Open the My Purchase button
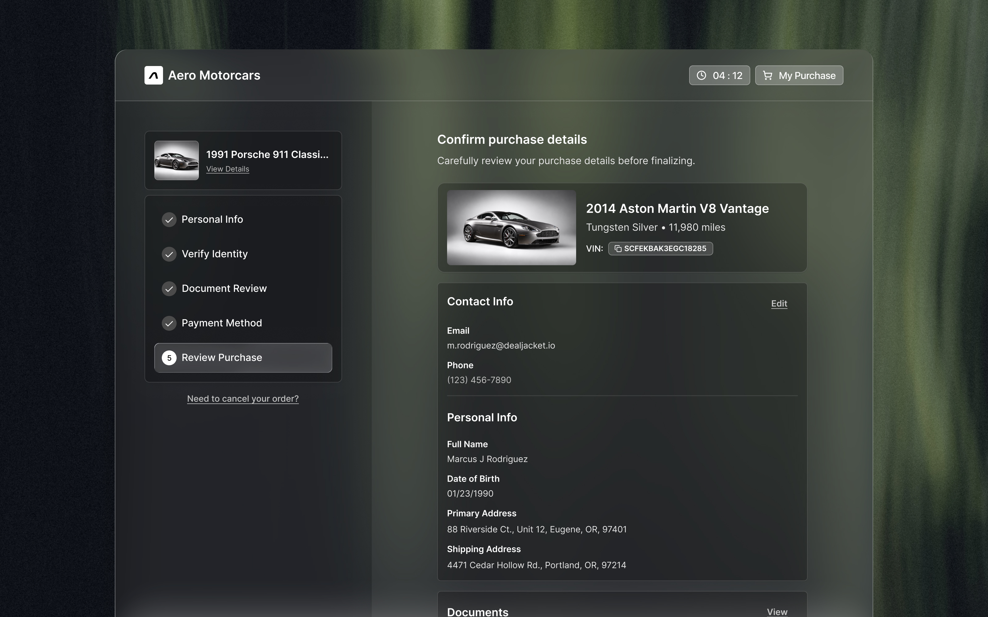The height and width of the screenshot is (617, 988). click(799, 76)
